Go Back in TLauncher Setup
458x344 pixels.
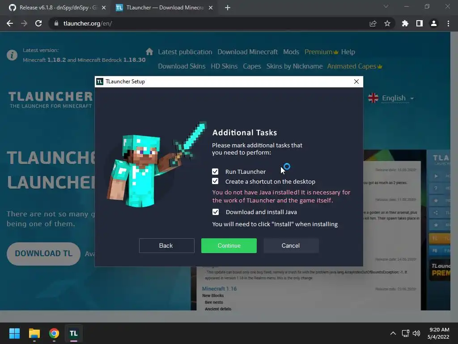pos(166,246)
